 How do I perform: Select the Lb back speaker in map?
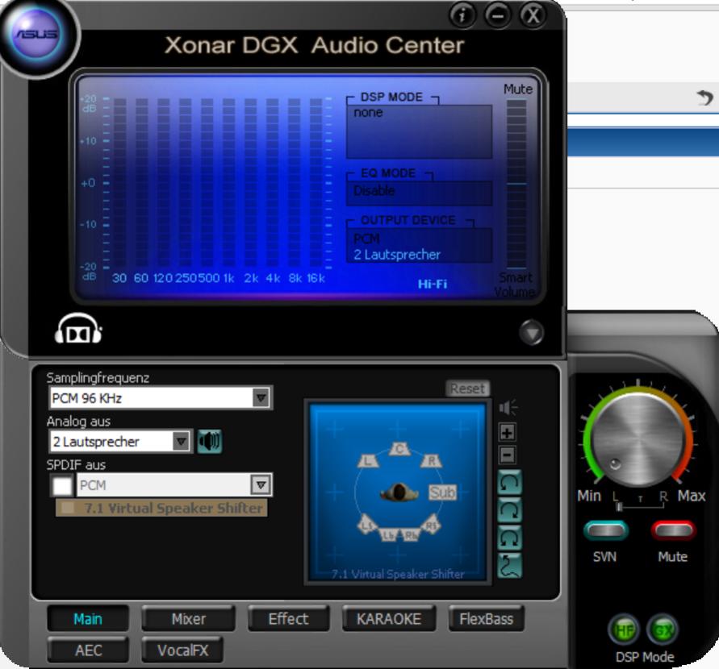[x=389, y=535]
